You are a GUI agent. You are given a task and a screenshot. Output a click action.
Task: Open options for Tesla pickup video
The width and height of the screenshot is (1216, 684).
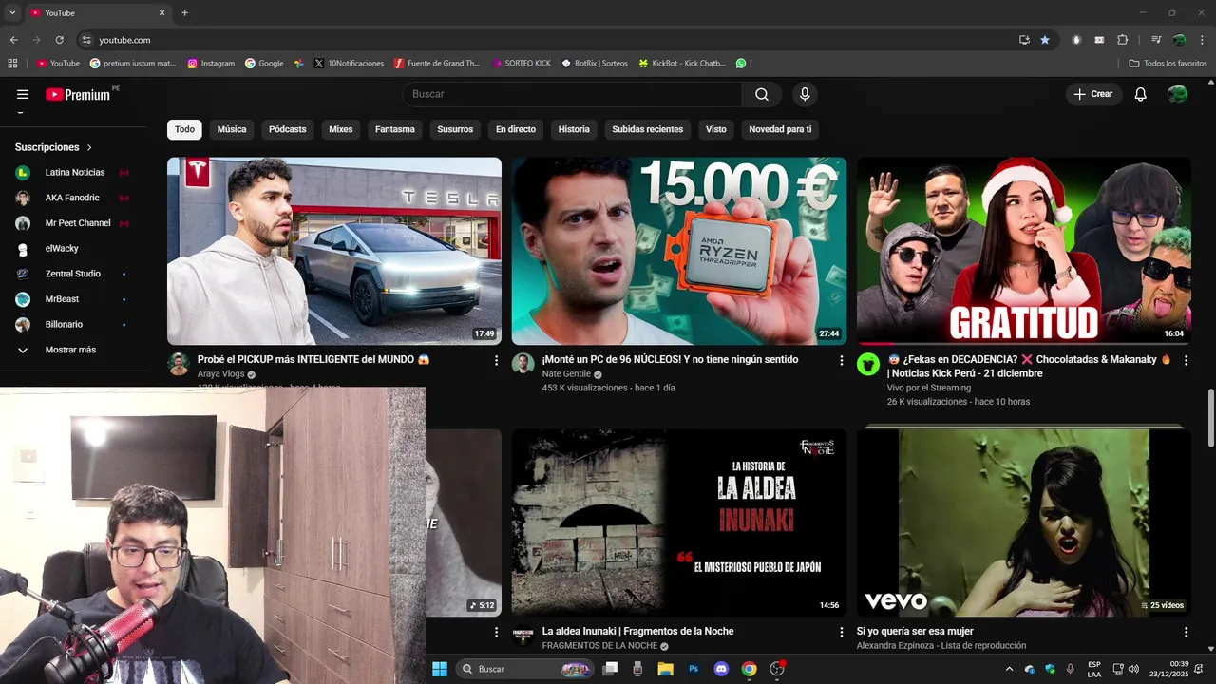click(496, 360)
